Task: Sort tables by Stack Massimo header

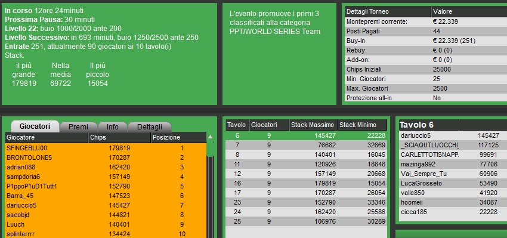Action: 313,125
